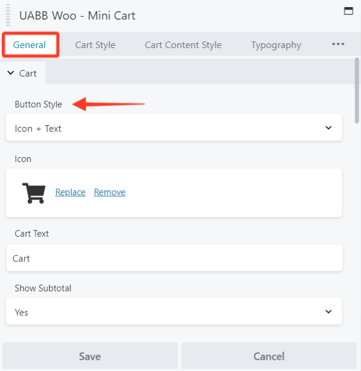Open the more tabs ellipsis menu
Screen dimensions: 361x371
click(x=338, y=45)
